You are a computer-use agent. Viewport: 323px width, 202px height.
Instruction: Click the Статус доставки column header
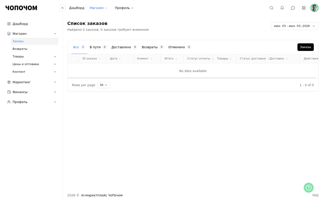(252, 59)
